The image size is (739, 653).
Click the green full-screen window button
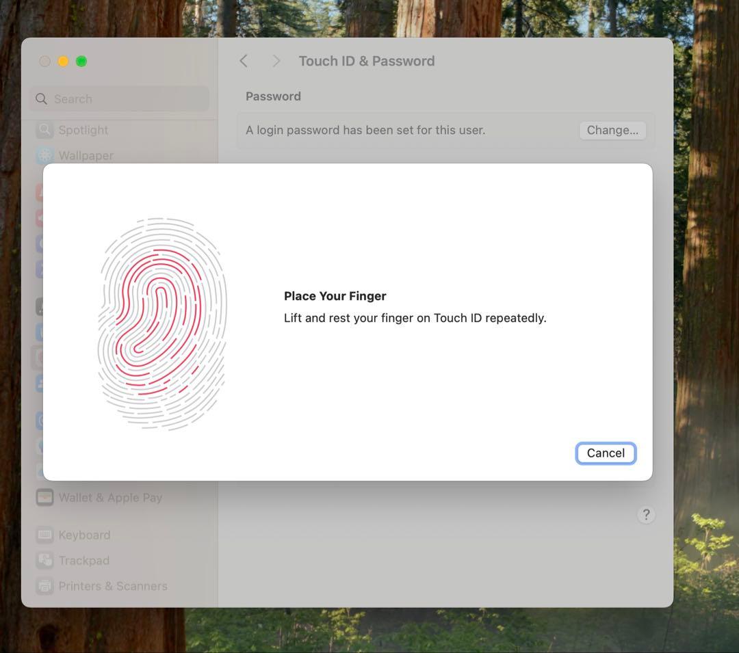pyautogui.click(x=81, y=62)
